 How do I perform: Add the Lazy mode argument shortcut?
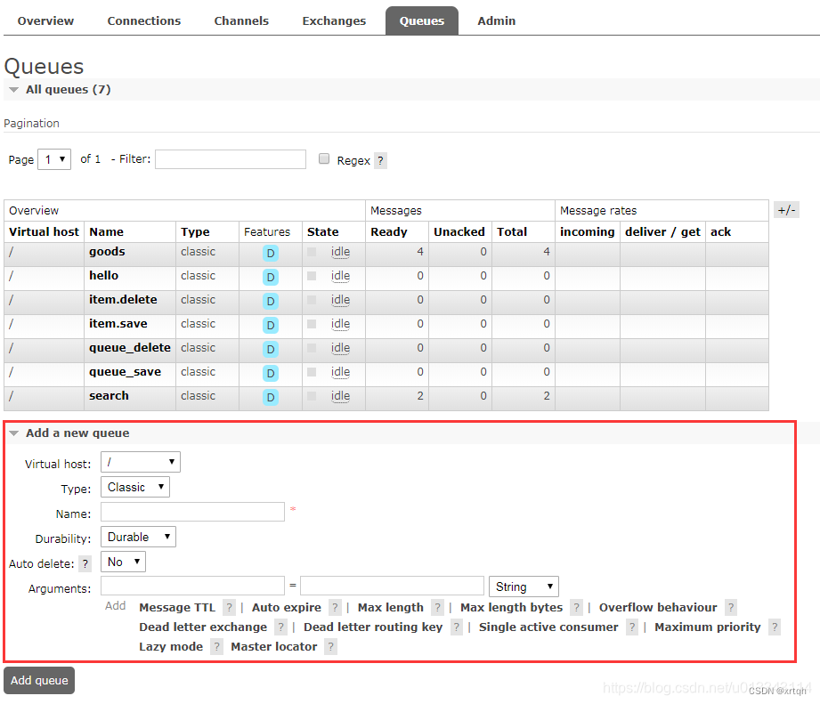171,646
